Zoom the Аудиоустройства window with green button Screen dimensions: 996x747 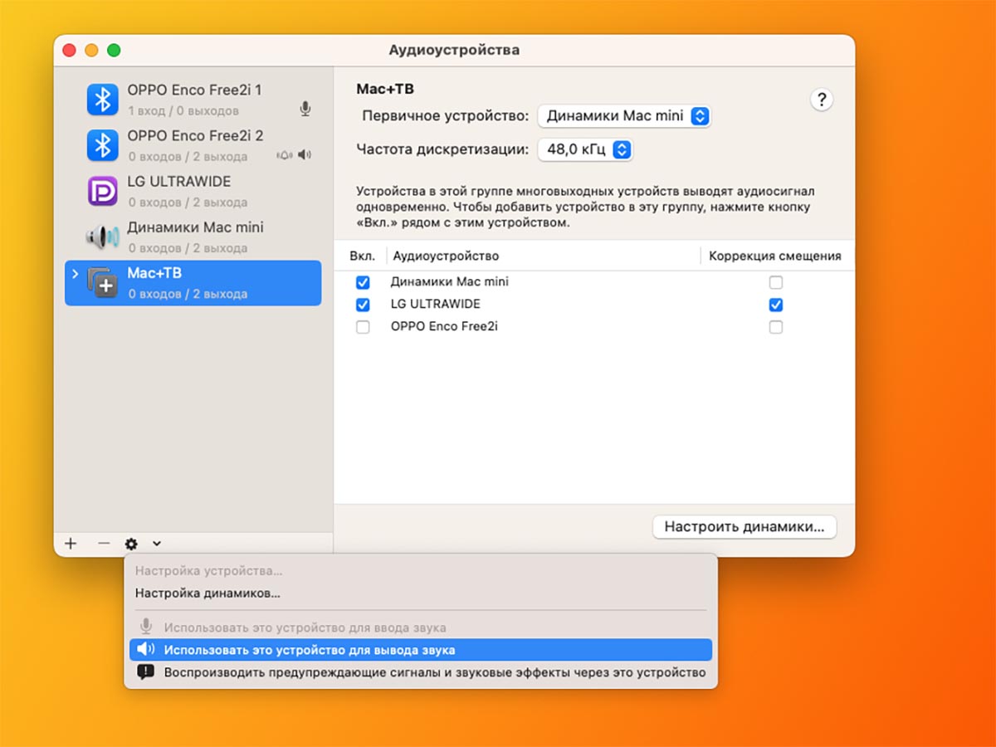coord(114,51)
